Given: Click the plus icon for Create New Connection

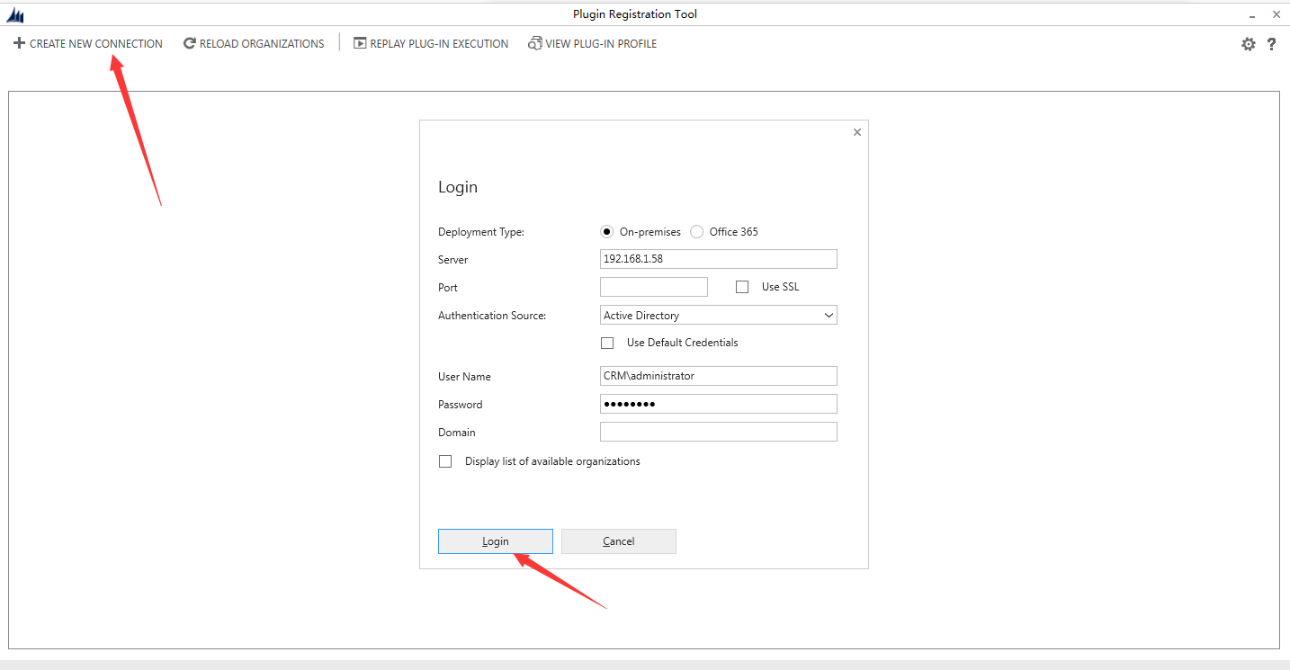Looking at the screenshot, I should 19,43.
